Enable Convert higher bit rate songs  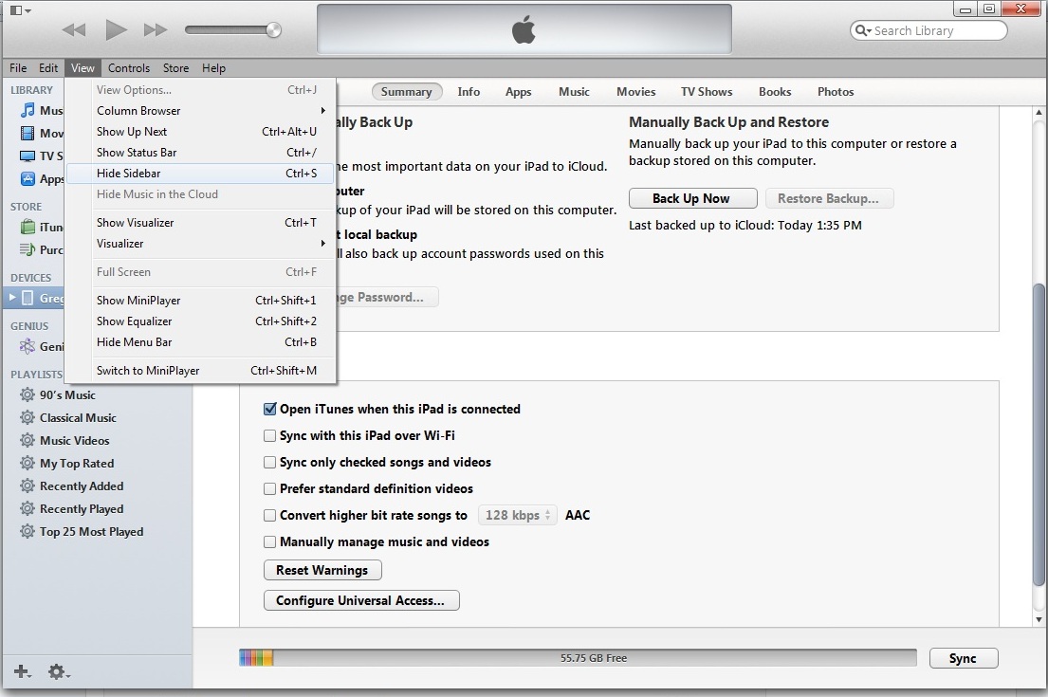click(x=270, y=515)
